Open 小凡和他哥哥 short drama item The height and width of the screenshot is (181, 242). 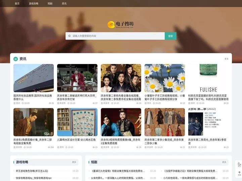pyautogui.click(x=191, y=178)
